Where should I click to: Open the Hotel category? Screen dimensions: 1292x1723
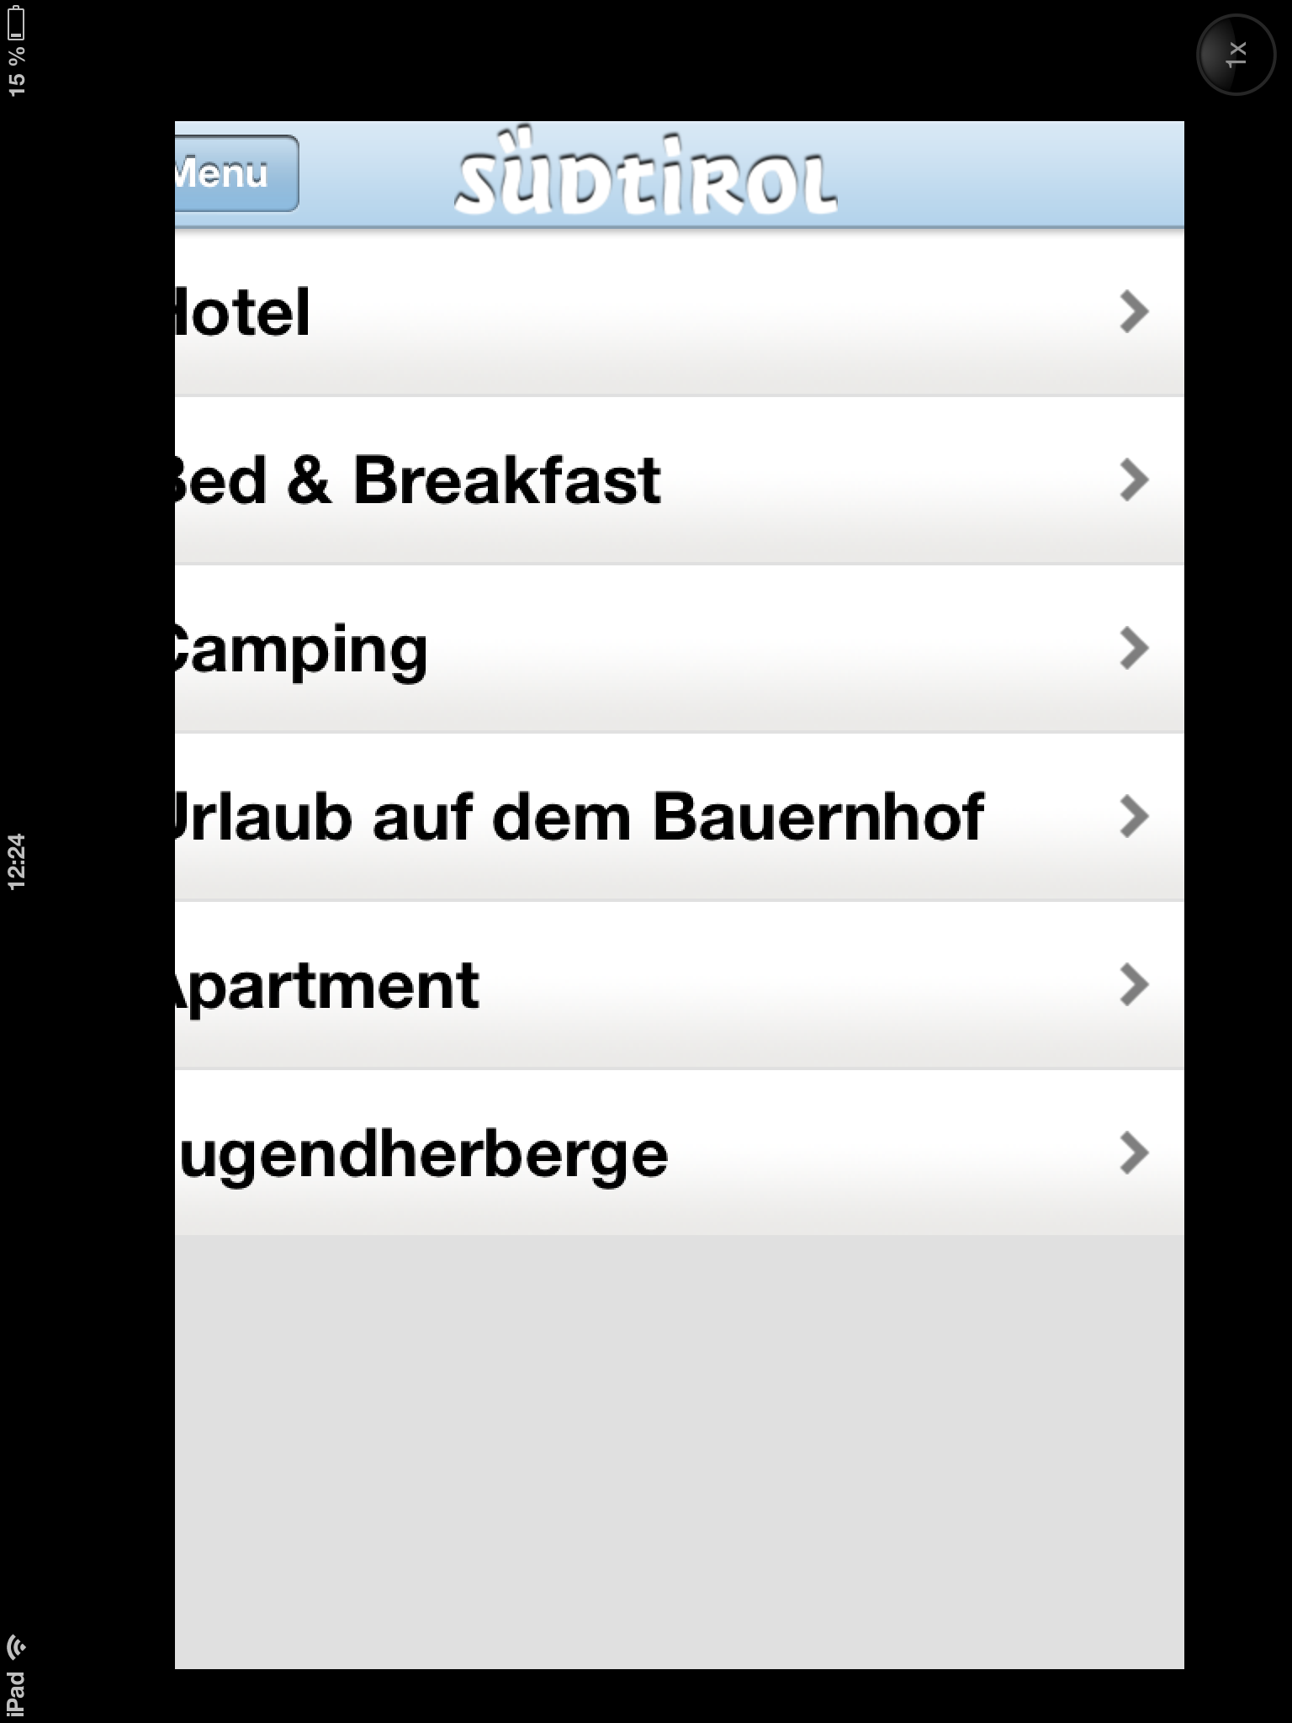pos(589,313)
